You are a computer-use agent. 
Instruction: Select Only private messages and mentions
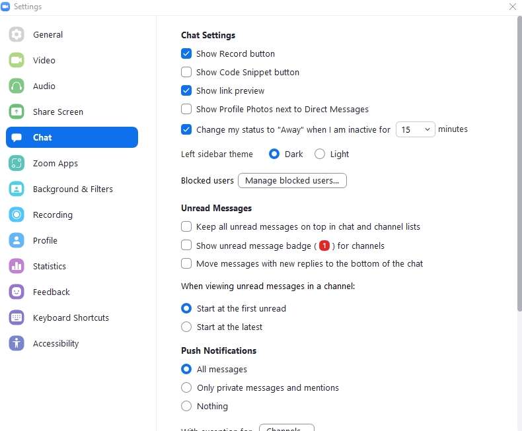186,387
